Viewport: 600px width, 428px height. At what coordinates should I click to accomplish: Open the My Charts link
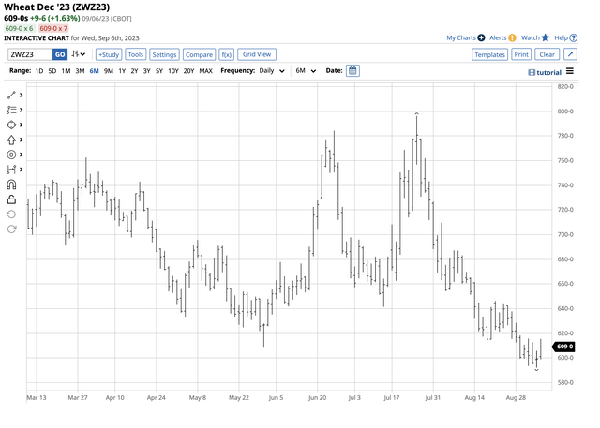point(461,37)
